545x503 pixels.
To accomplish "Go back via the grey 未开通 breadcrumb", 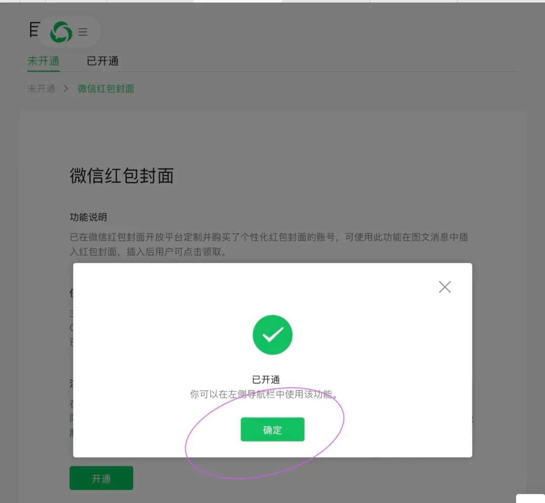I will coord(41,89).
